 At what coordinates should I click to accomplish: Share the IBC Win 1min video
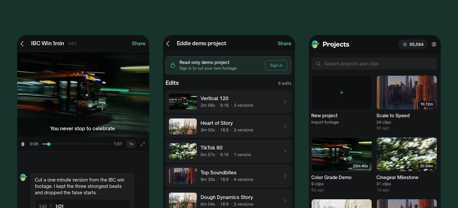click(139, 44)
